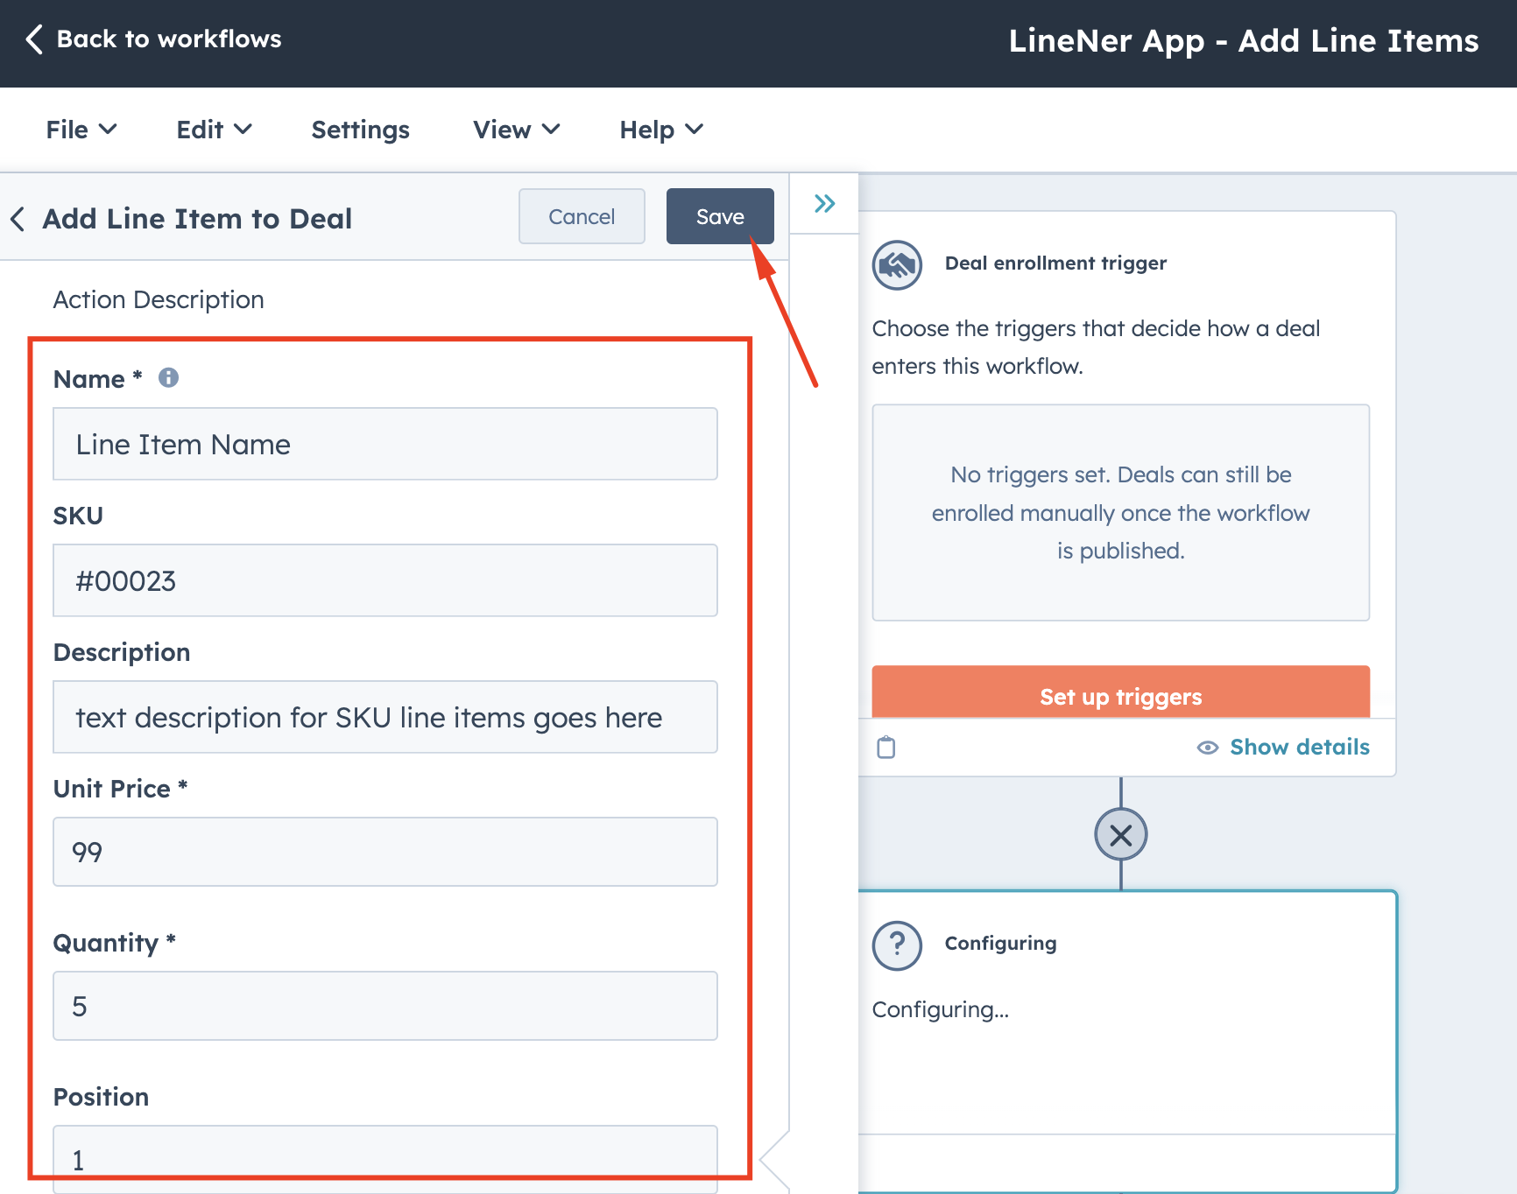1517x1194 pixels.
Task: Select the Configuring action card title
Action: tap(1000, 944)
